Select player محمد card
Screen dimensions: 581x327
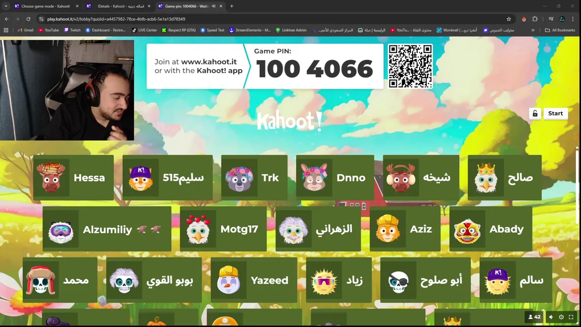pos(60,280)
